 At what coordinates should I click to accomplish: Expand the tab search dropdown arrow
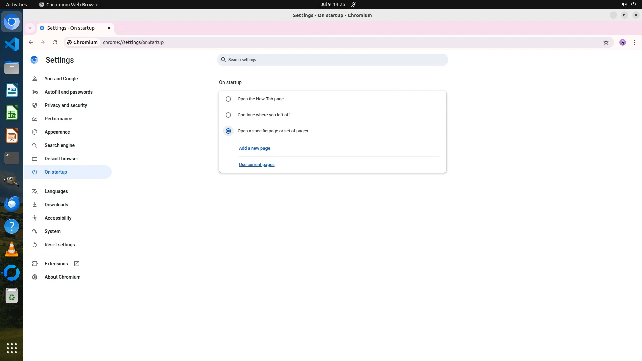pyautogui.click(x=30, y=28)
